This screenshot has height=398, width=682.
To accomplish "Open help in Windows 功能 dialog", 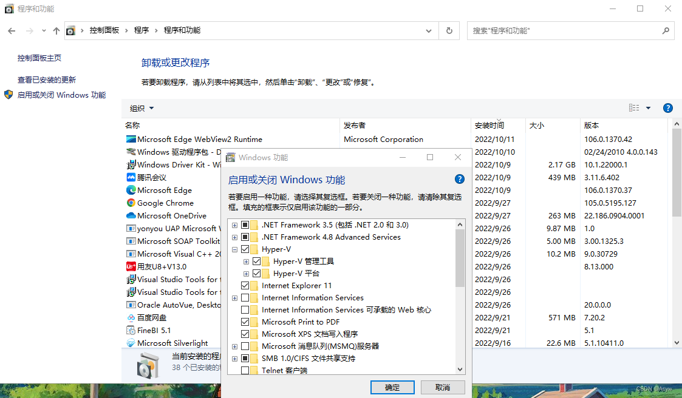I will 459,179.
